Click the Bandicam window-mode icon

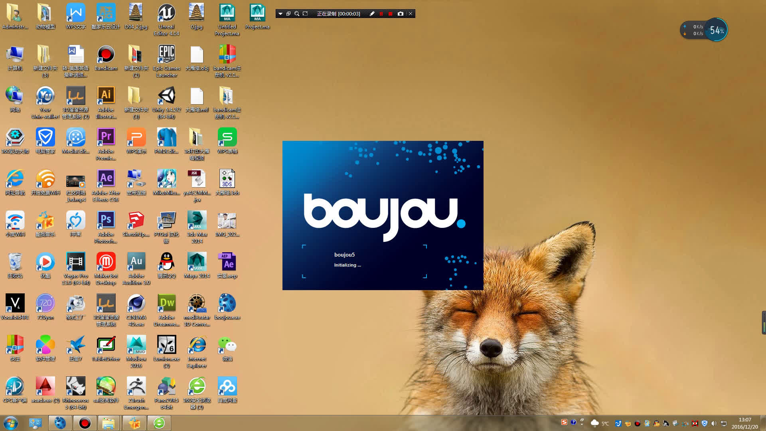(288, 14)
